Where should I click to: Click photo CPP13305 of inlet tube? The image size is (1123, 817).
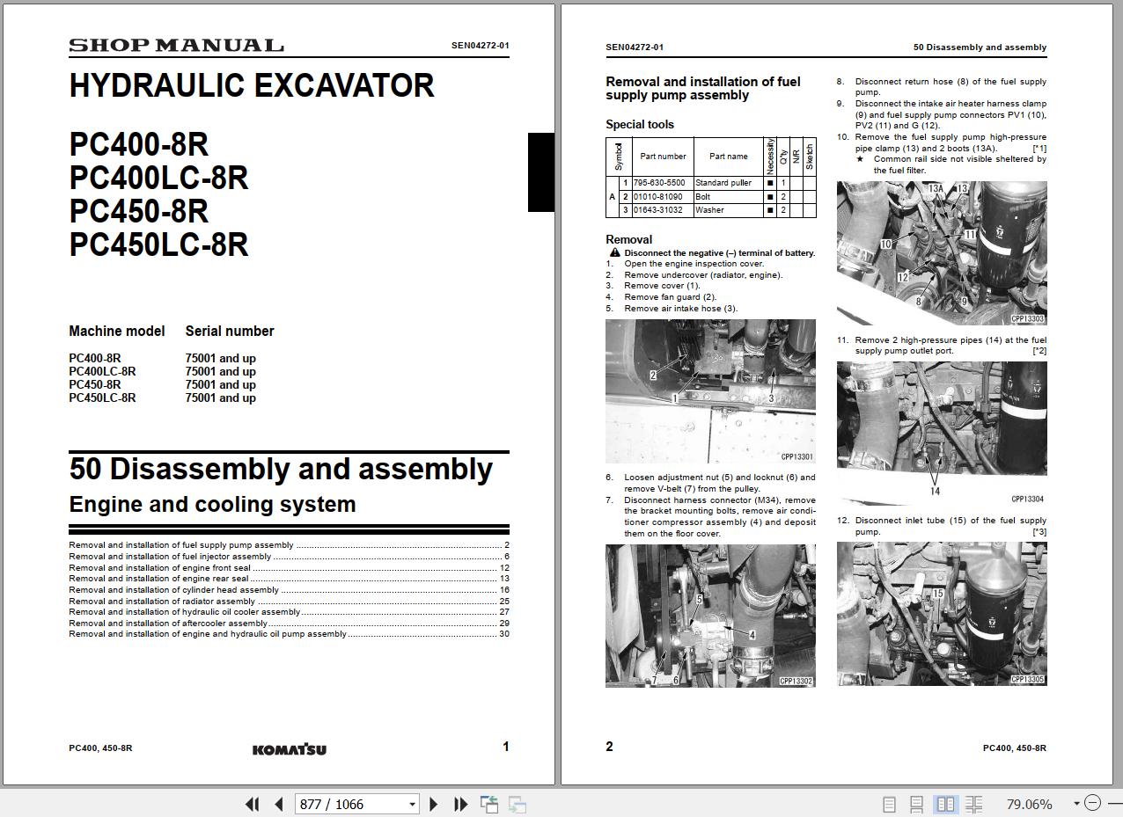tap(942, 614)
